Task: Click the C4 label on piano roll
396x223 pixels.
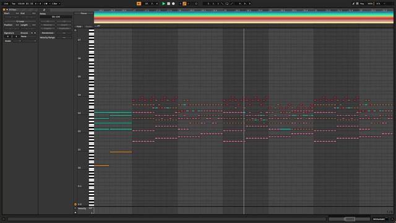Action: (x=79, y=95)
